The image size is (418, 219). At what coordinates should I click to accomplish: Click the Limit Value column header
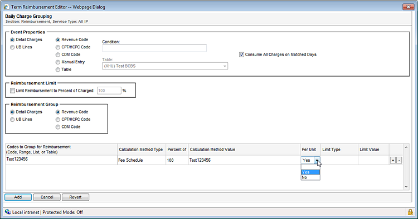point(373,150)
